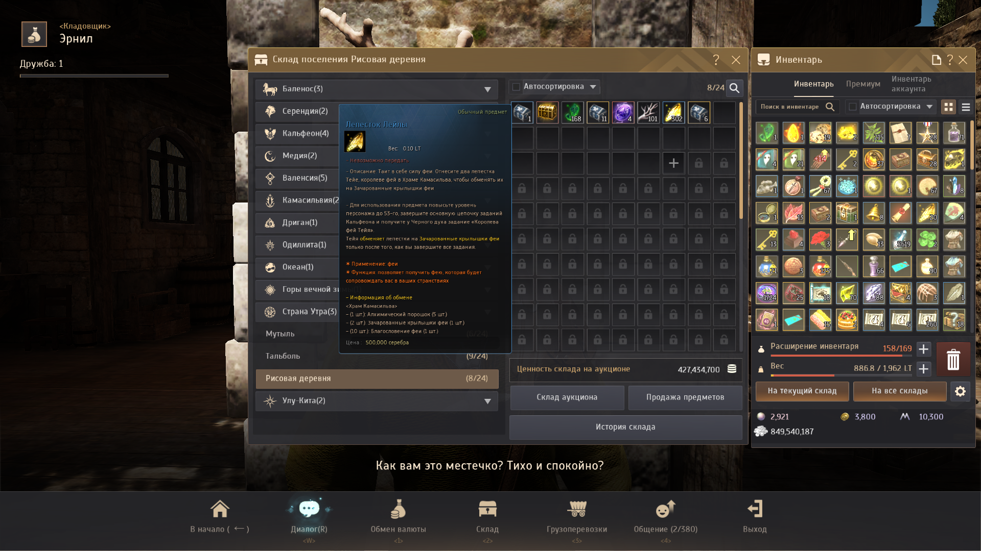Select Рисовая деревня warehouse row
981x551 pixels.
(377, 379)
